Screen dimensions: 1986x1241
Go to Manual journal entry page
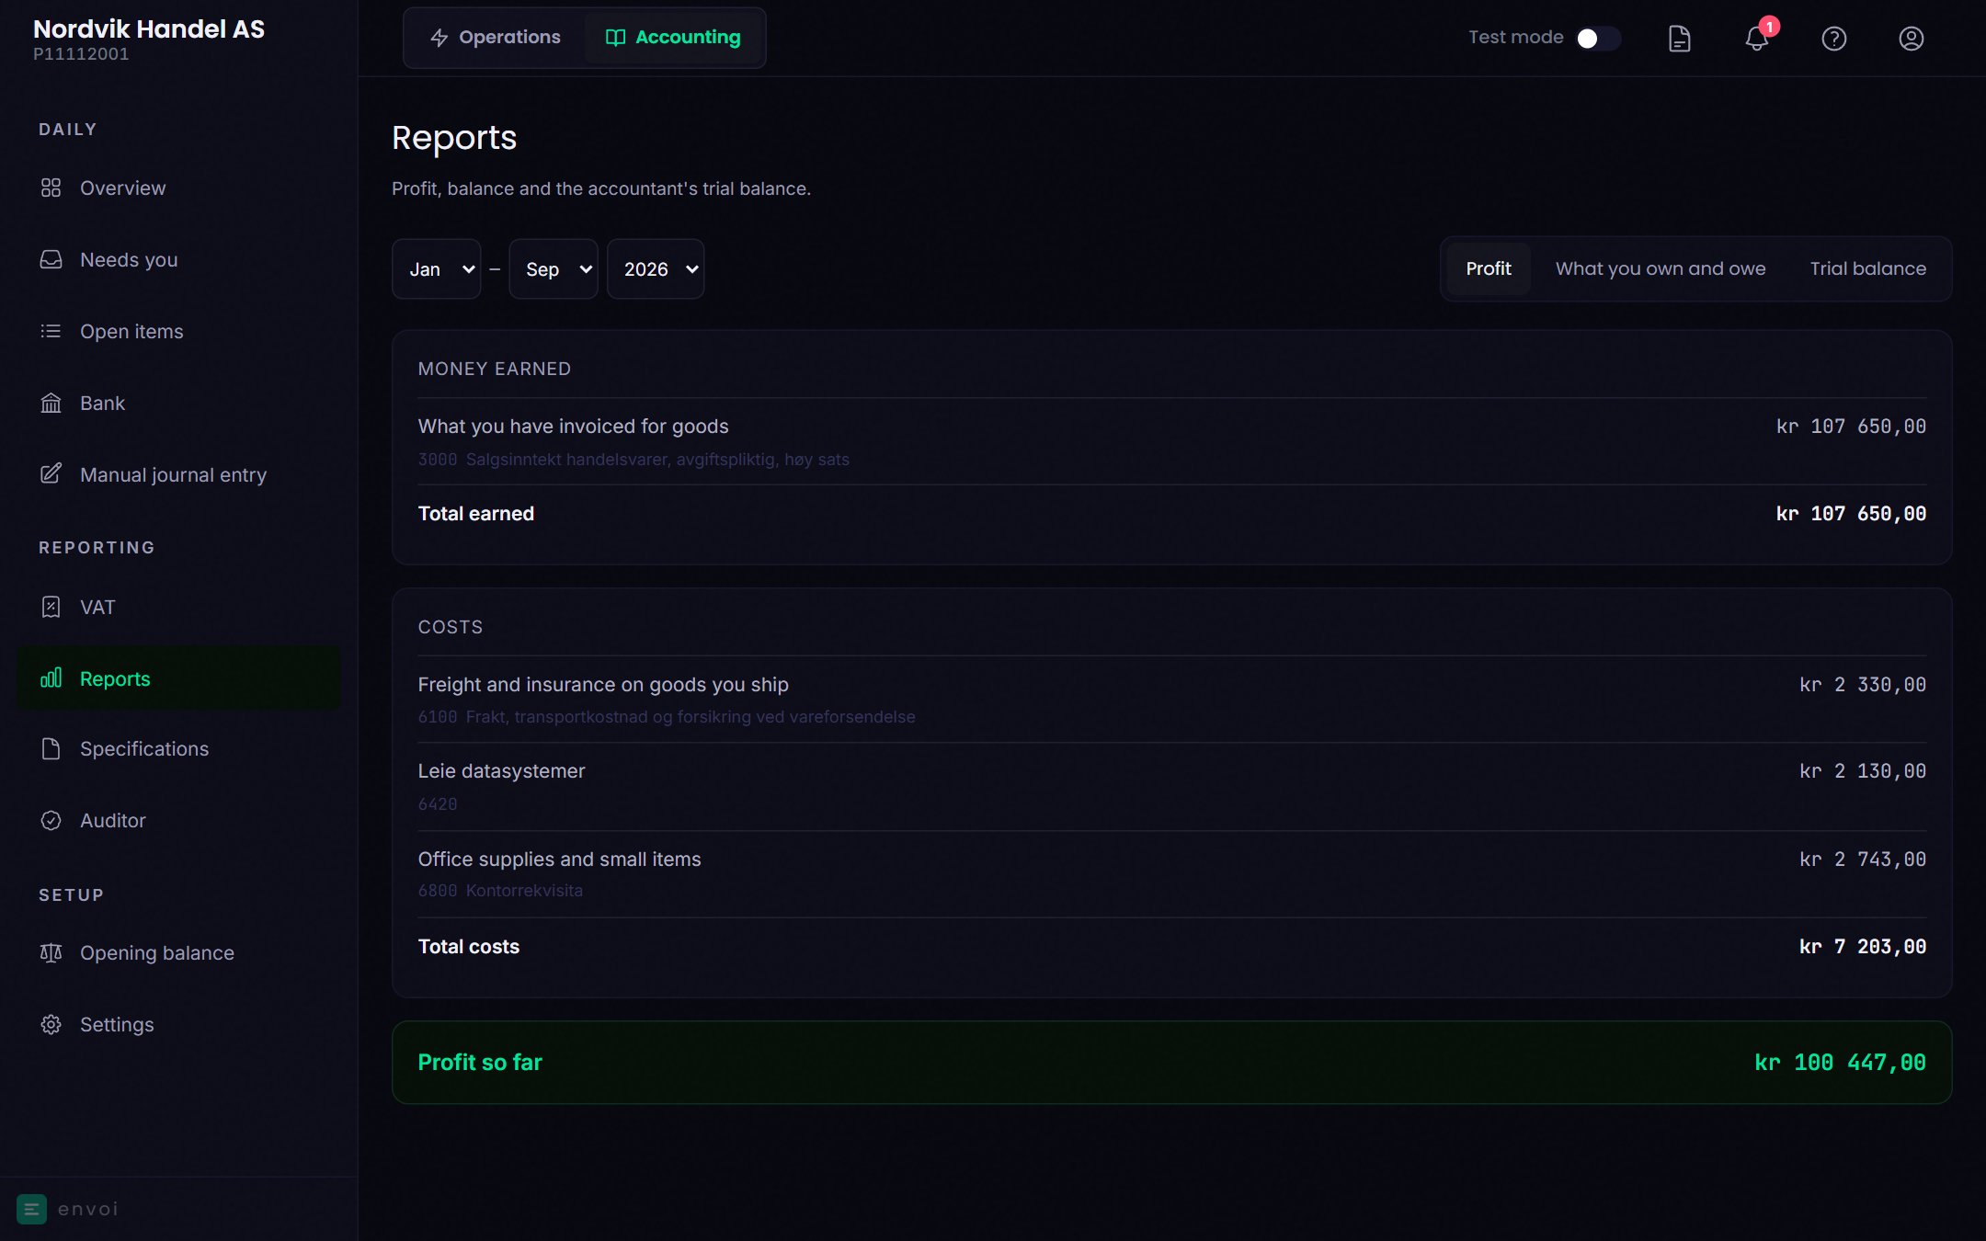tap(178, 474)
